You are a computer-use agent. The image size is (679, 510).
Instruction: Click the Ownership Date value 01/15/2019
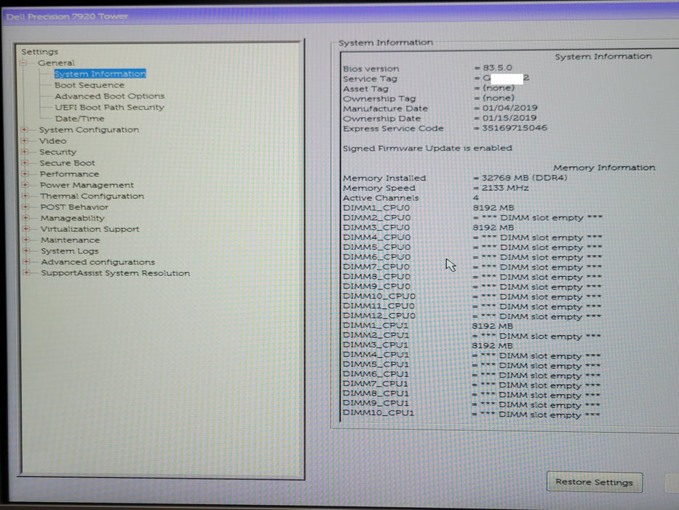point(509,117)
